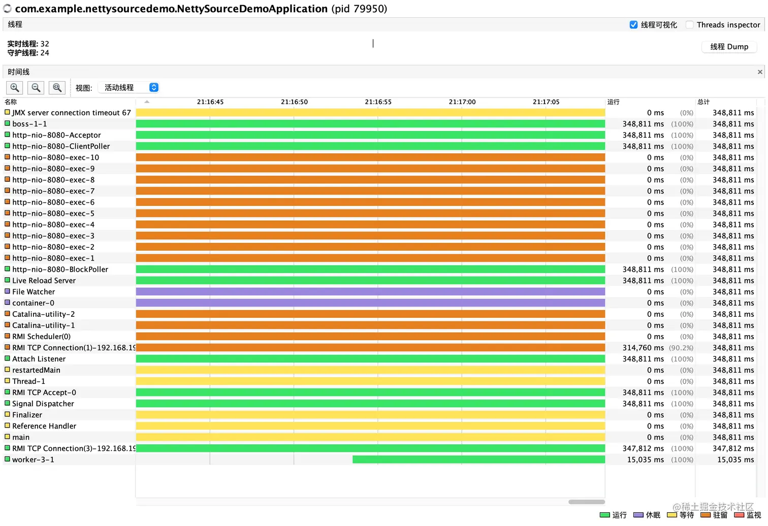Click the Signal Dispatcher thread state icon
This screenshot has height=526, width=768.
point(7,403)
